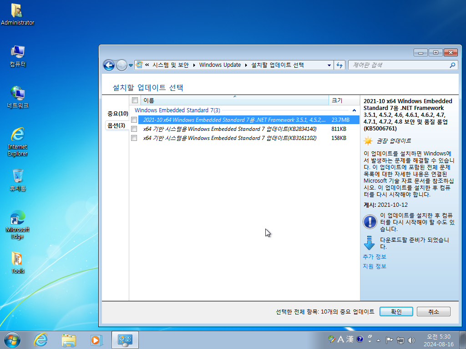Open the Tools folder on desktop
The width and height of the screenshot is (466, 349).
click(18, 262)
